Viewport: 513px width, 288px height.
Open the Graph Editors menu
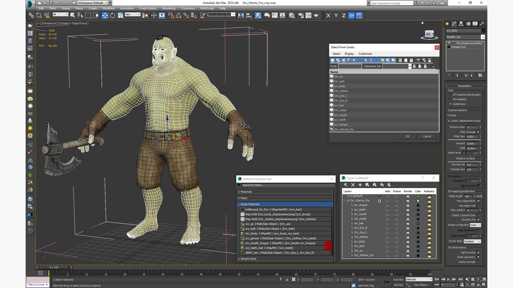click(x=148, y=8)
